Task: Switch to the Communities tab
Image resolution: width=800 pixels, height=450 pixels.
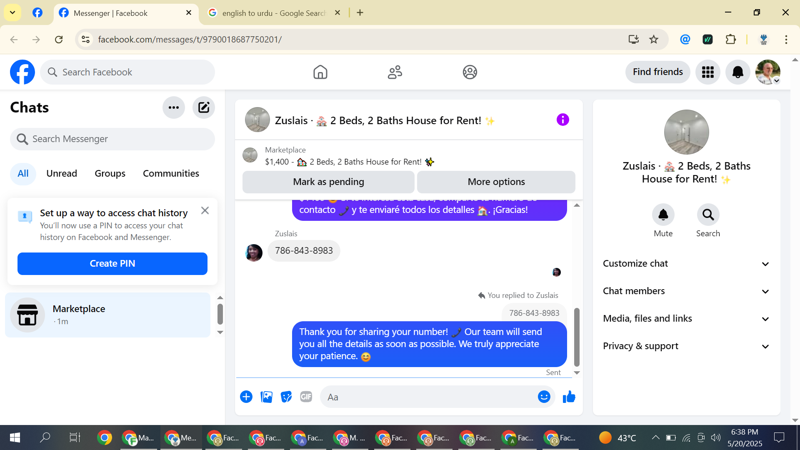Action: [171, 173]
